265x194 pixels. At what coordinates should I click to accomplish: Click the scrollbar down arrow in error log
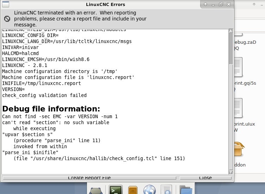[231, 172]
